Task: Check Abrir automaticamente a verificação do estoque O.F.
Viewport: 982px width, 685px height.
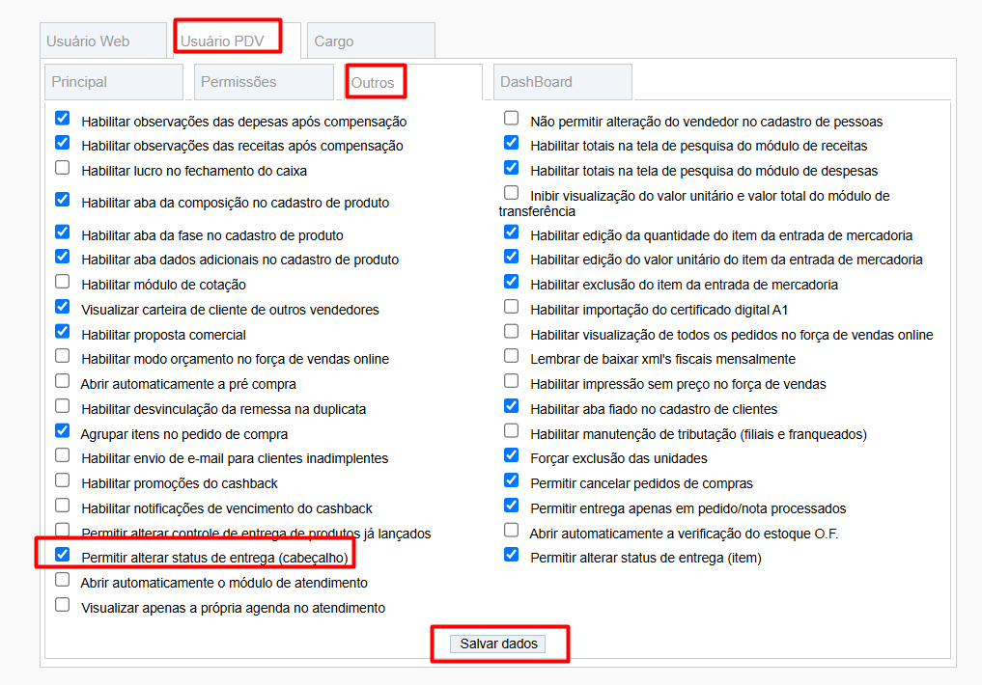Action: click(x=511, y=530)
